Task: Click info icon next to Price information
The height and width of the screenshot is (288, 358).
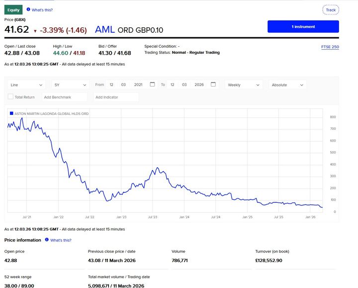Action: click(x=47, y=240)
